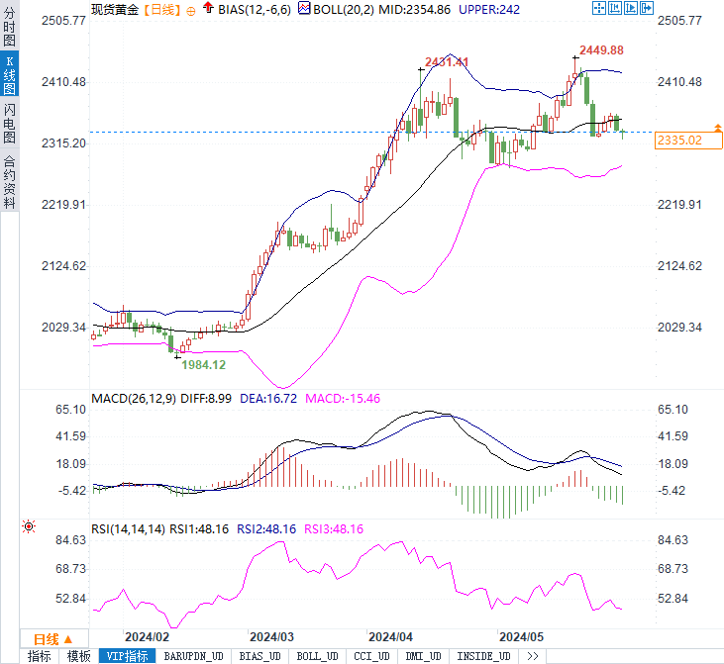Click the left-axis RSI 84.63 label

click(x=70, y=540)
